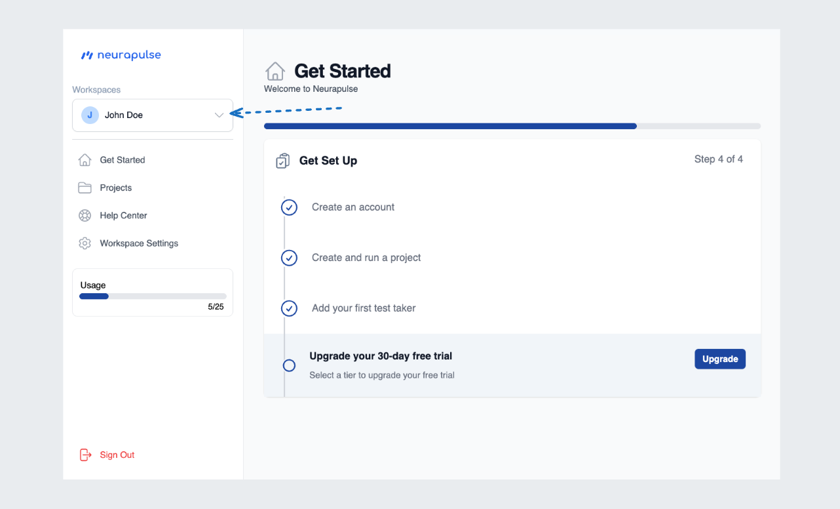This screenshot has width=840, height=509.
Task: Sign Out of the account
Action: 117,455
